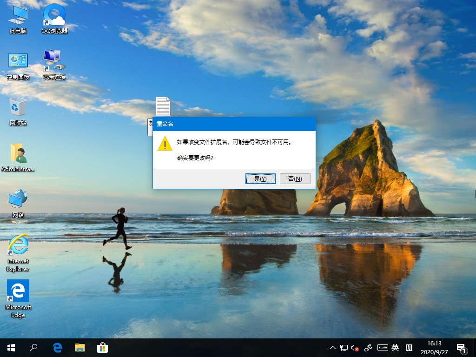Open the Start menu
This screenshot has width=476, height=357.
click(x=10, y=347)
